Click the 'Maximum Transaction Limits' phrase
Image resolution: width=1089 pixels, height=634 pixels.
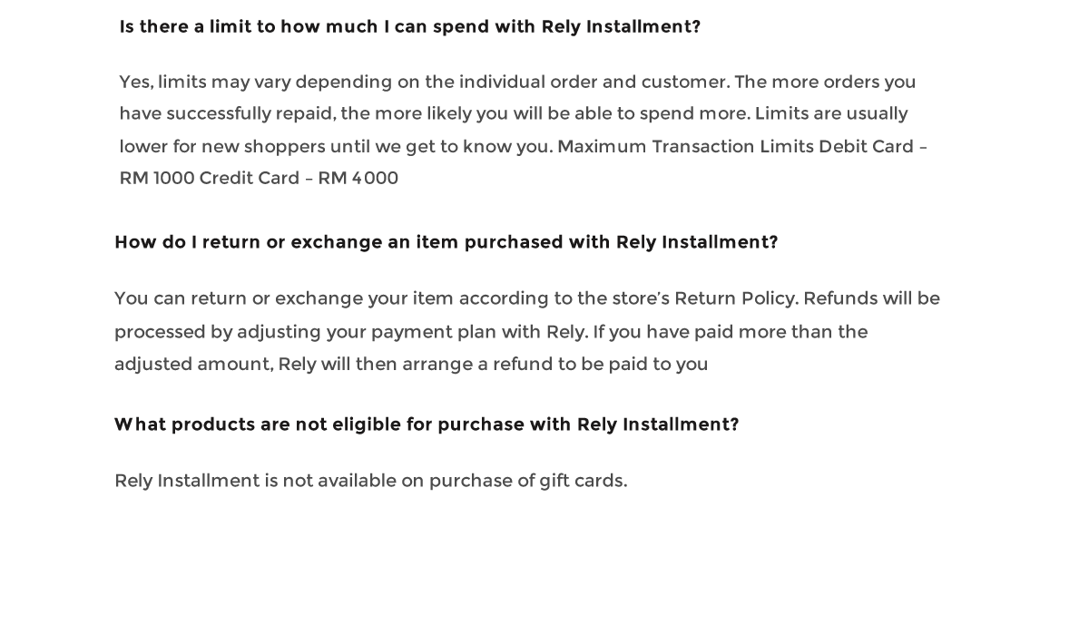[x=685, y=147]
